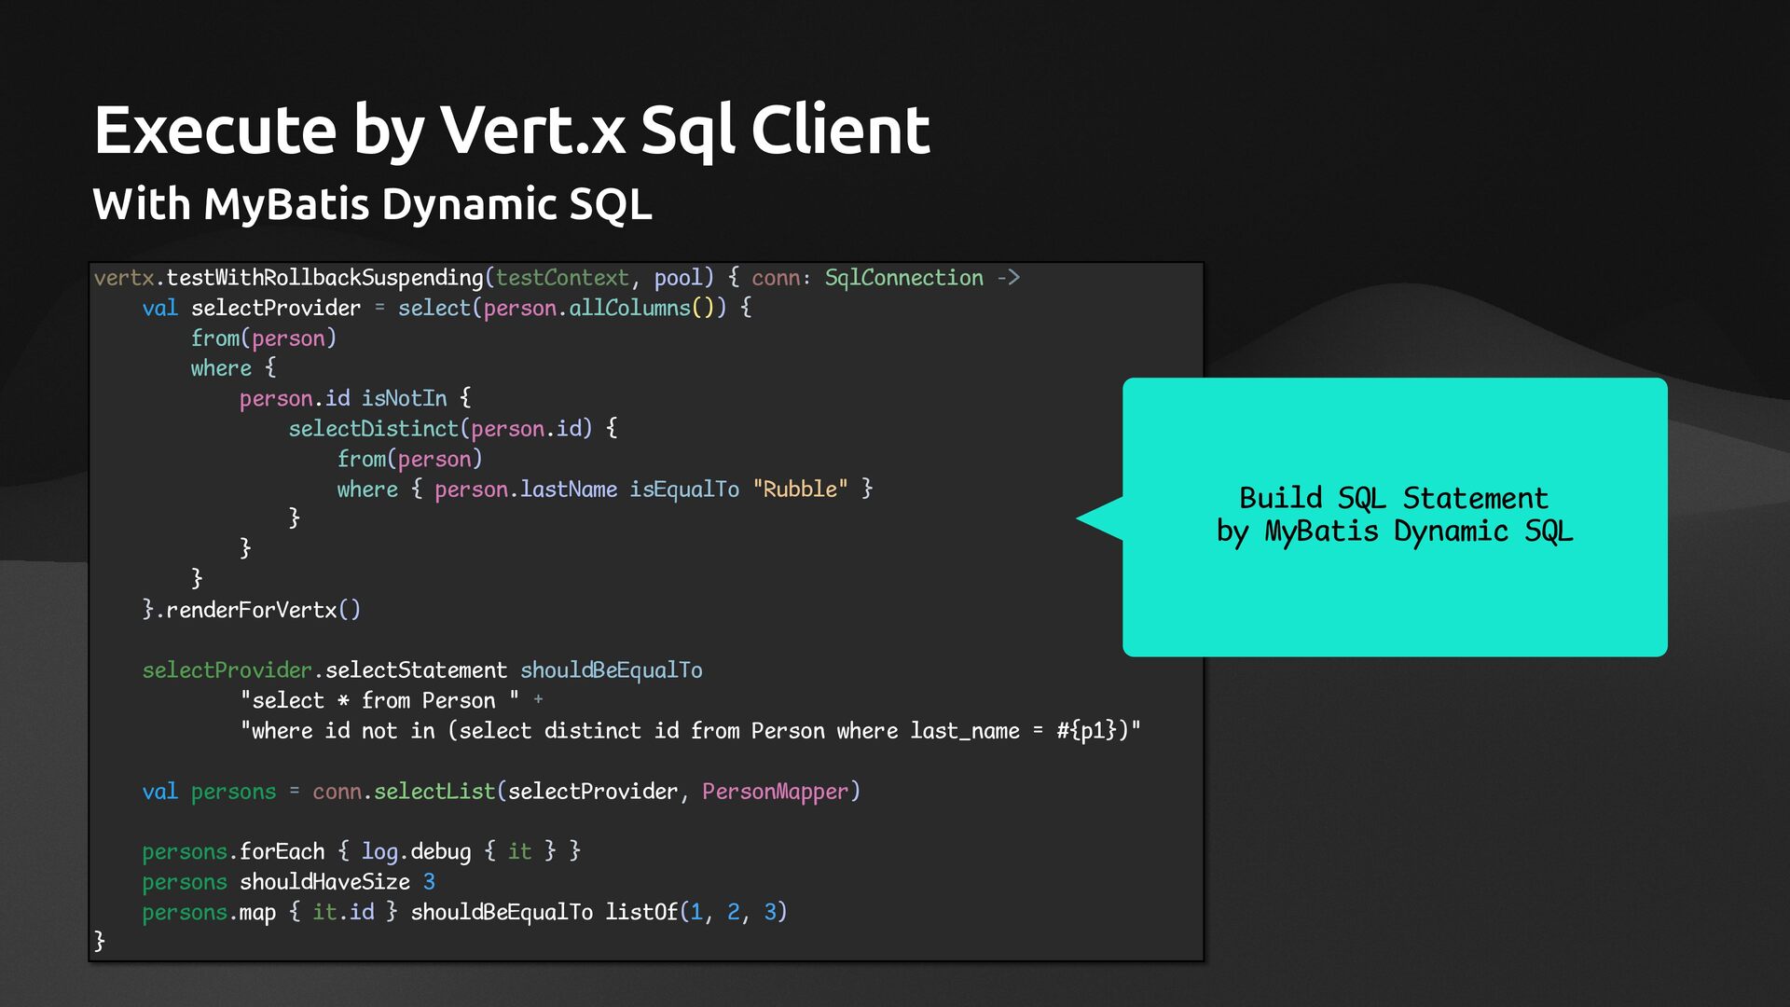
Task: Click 'selectList' in the conn call
Action: (434, 792)
